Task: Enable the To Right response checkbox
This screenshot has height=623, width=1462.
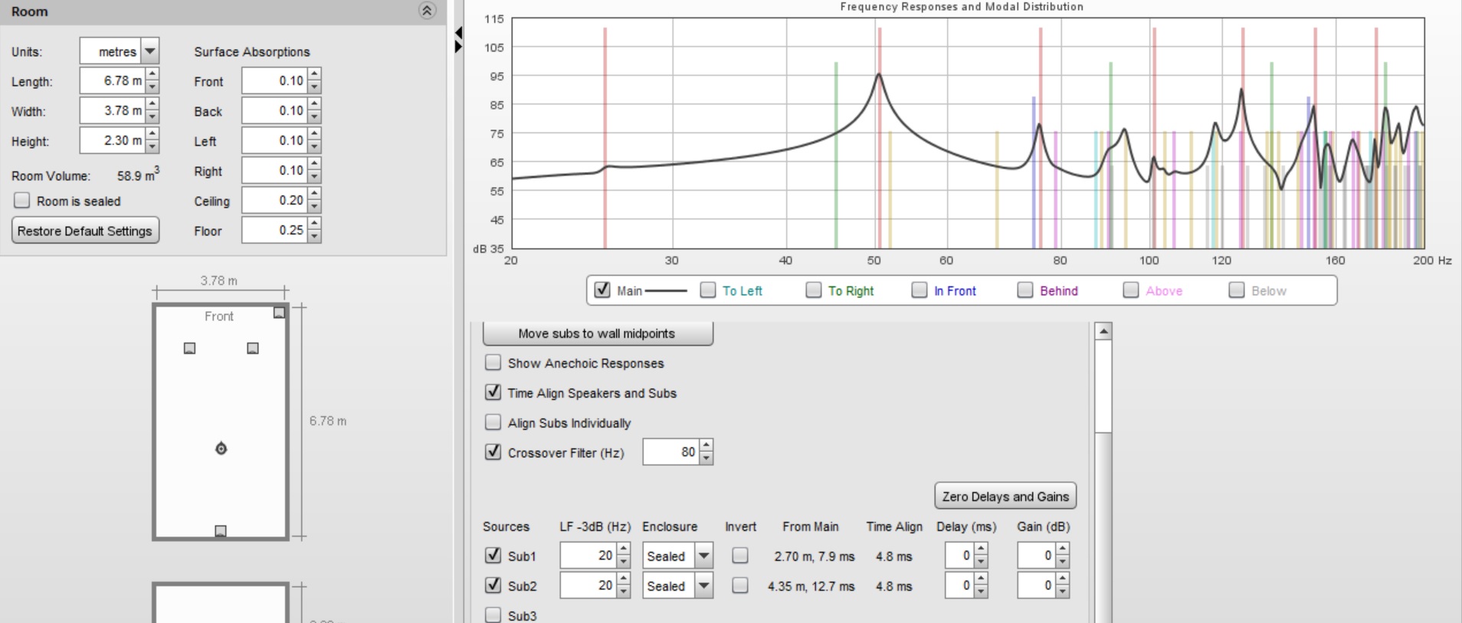Action: click(x=814, y=290)
